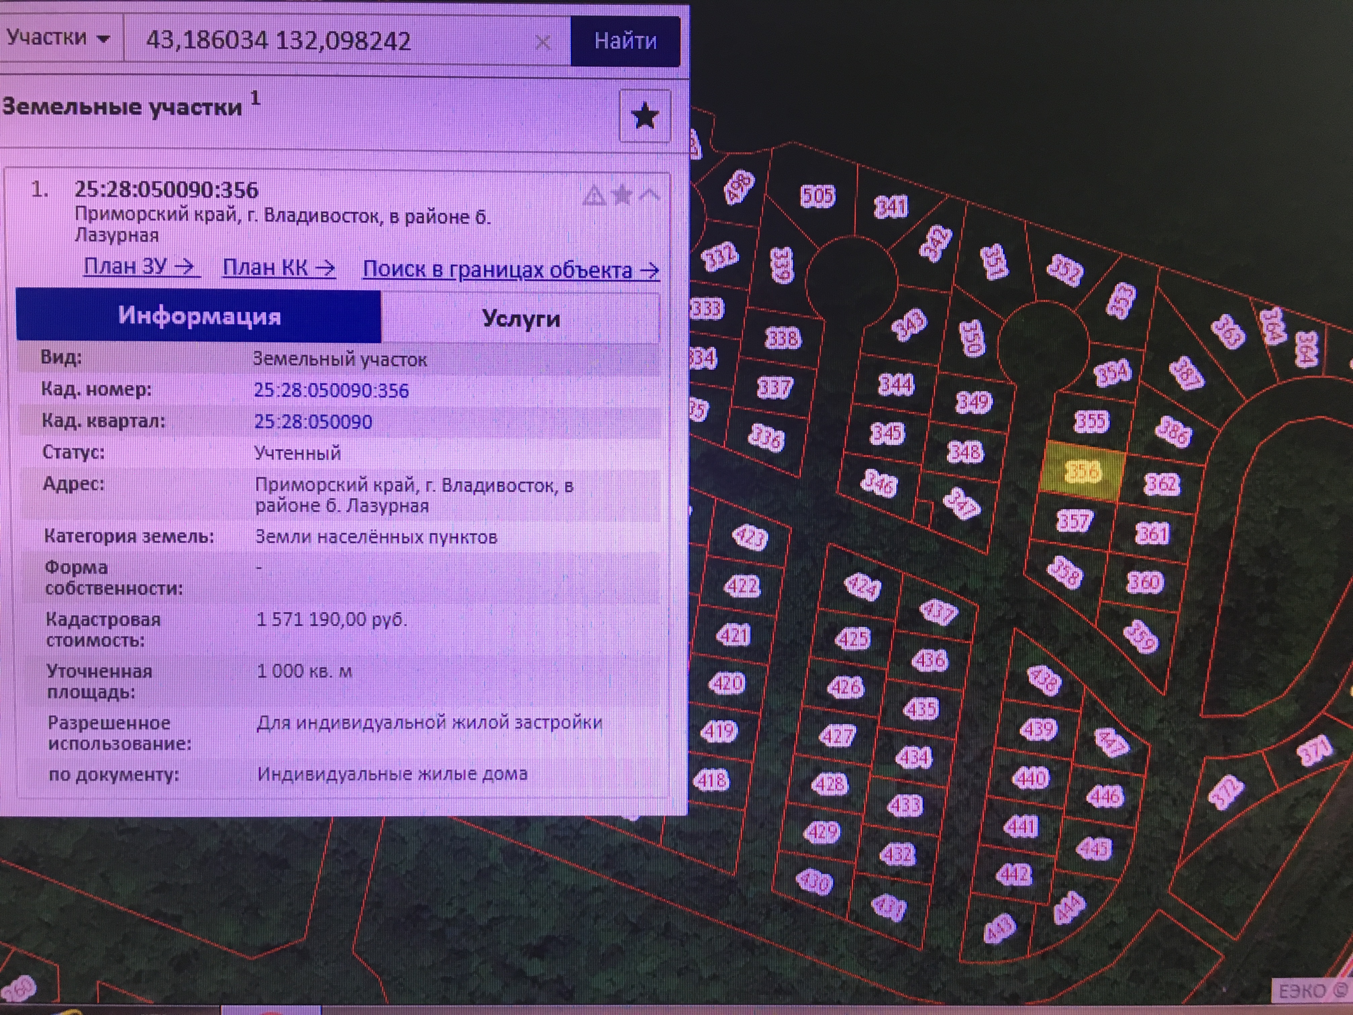
Task: Add parcel 356 result to favorites star
Action: 621,195
